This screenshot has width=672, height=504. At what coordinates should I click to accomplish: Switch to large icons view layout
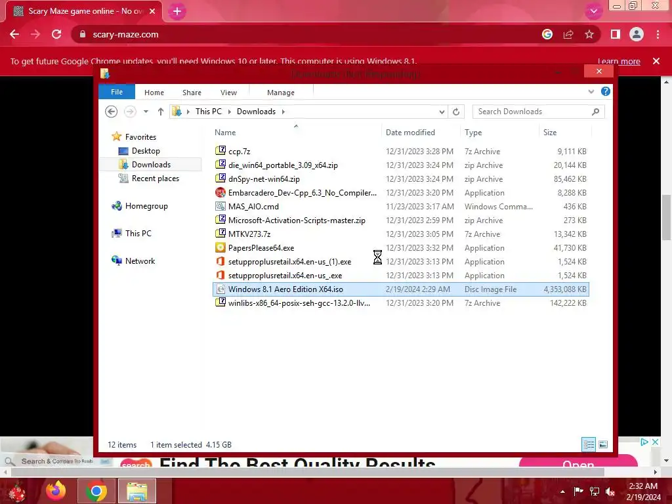click(602, 444)
